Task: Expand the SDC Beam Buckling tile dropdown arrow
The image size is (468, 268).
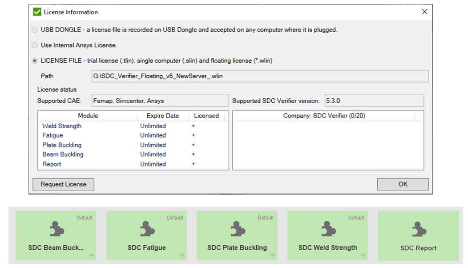Action: pos(91,256)
